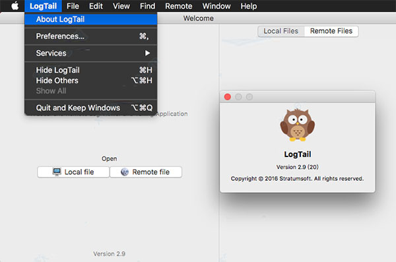Choose Hide LogTail
This screenshot has width=396, height=262.
point(90,70)
